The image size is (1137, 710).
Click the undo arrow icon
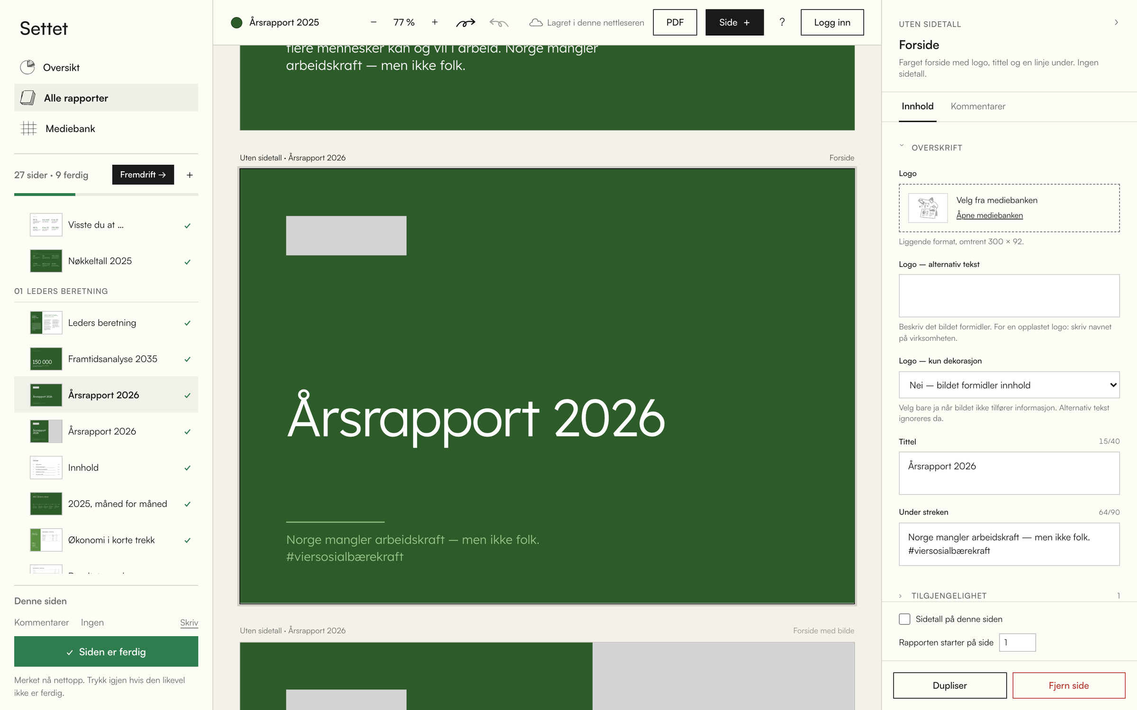pos(499,23)
